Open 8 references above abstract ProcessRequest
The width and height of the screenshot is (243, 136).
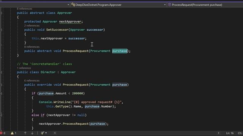pos(32,47)
